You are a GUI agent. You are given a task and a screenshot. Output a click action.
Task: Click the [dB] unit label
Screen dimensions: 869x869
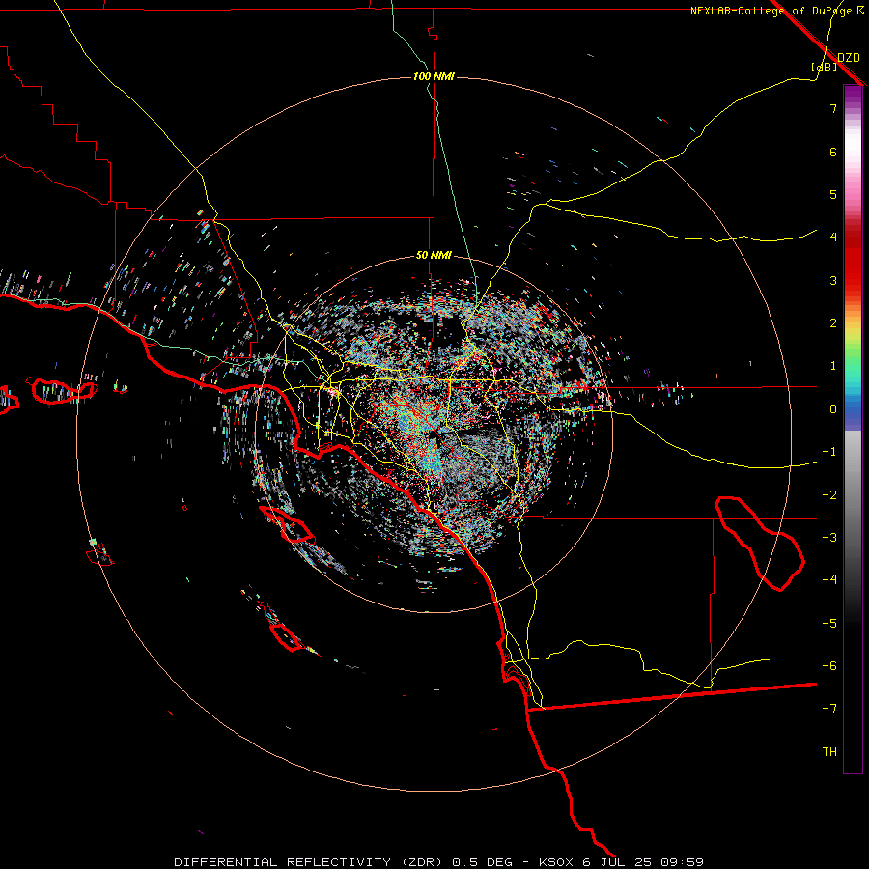click(x=825, y=67)
